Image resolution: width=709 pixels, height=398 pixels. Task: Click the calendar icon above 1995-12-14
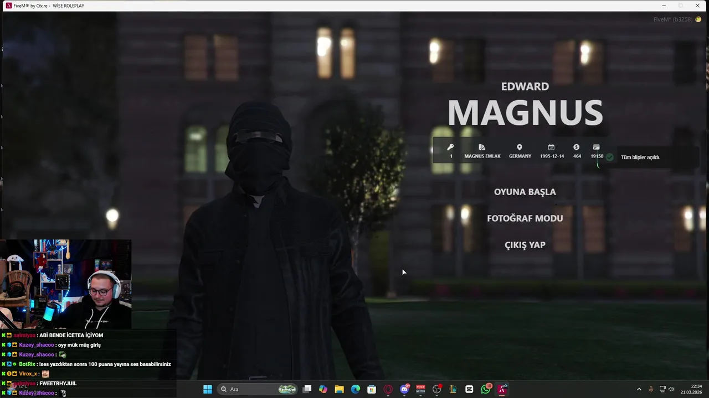click(x=551, y=147)
